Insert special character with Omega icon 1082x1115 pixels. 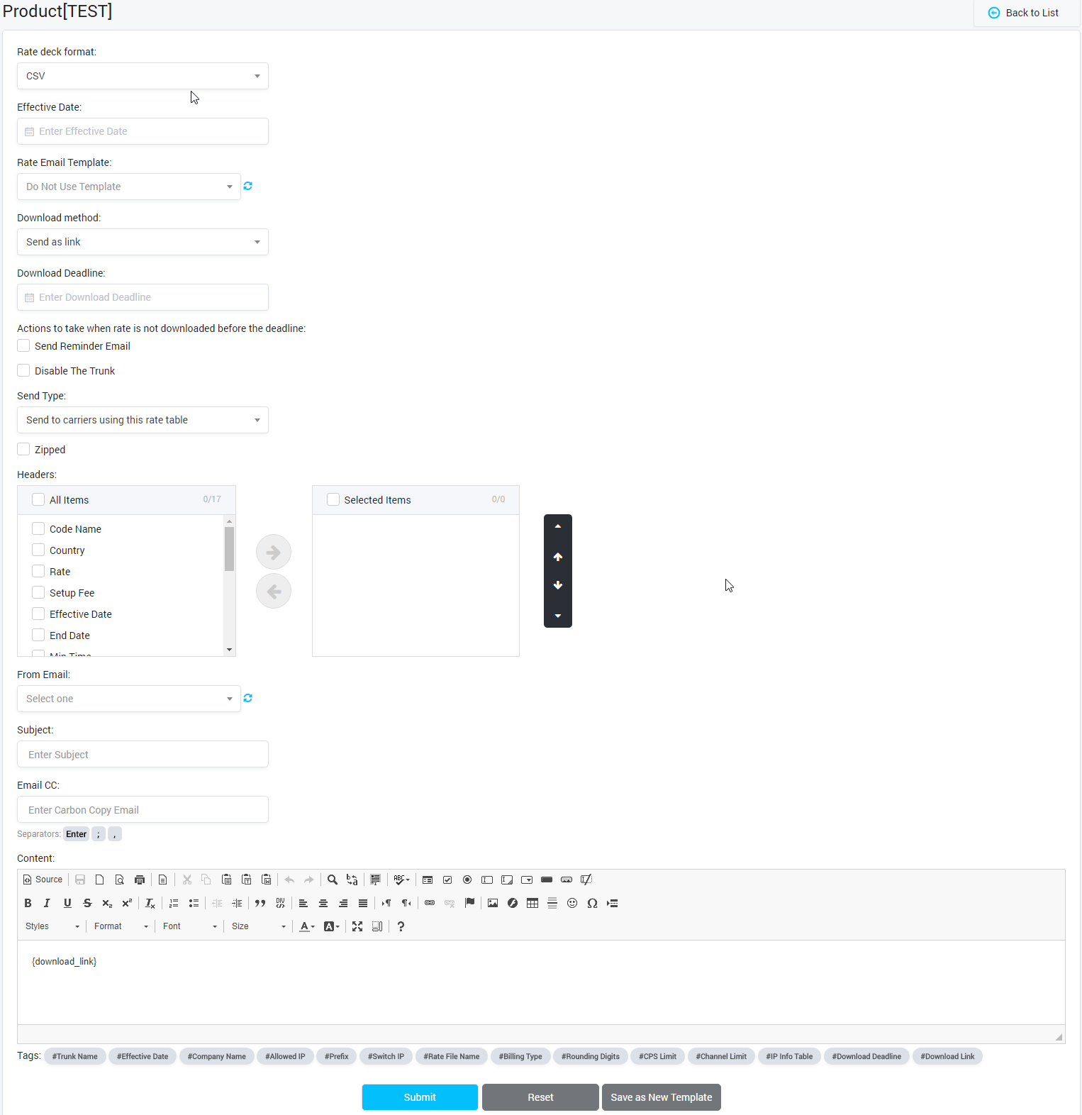[x=592, y=903]
